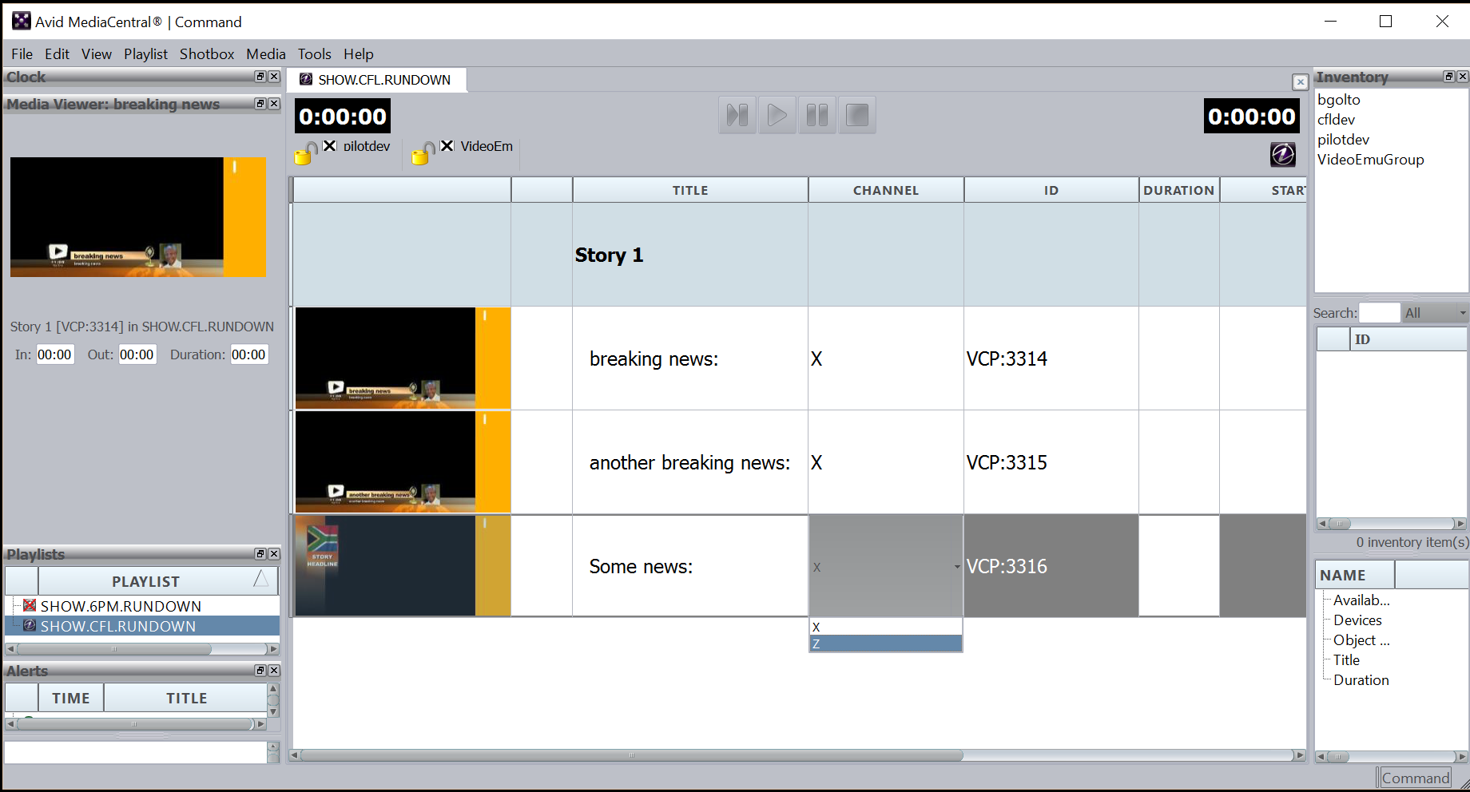Open the channel dropdown for Some news
The image size is (1470, 792).
pos(956,567)
